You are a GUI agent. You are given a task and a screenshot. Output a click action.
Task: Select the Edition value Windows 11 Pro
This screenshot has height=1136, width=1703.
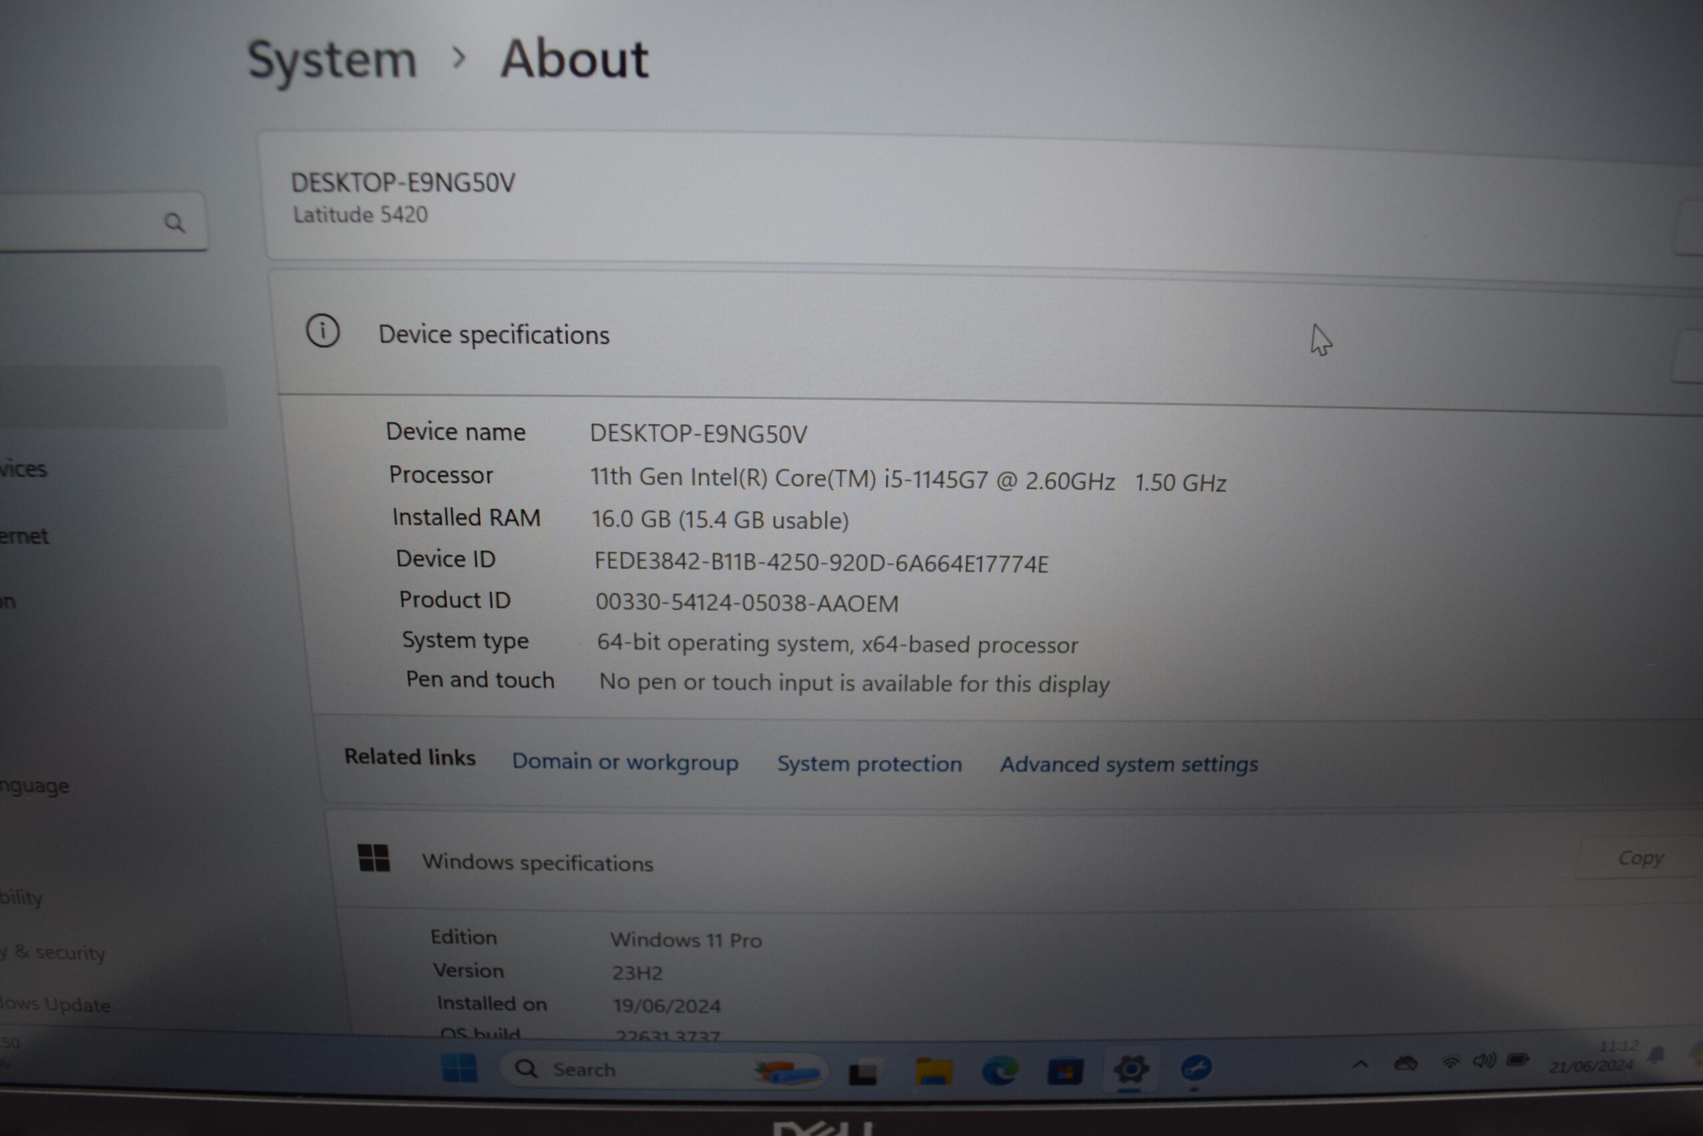(x=686, y=940)
